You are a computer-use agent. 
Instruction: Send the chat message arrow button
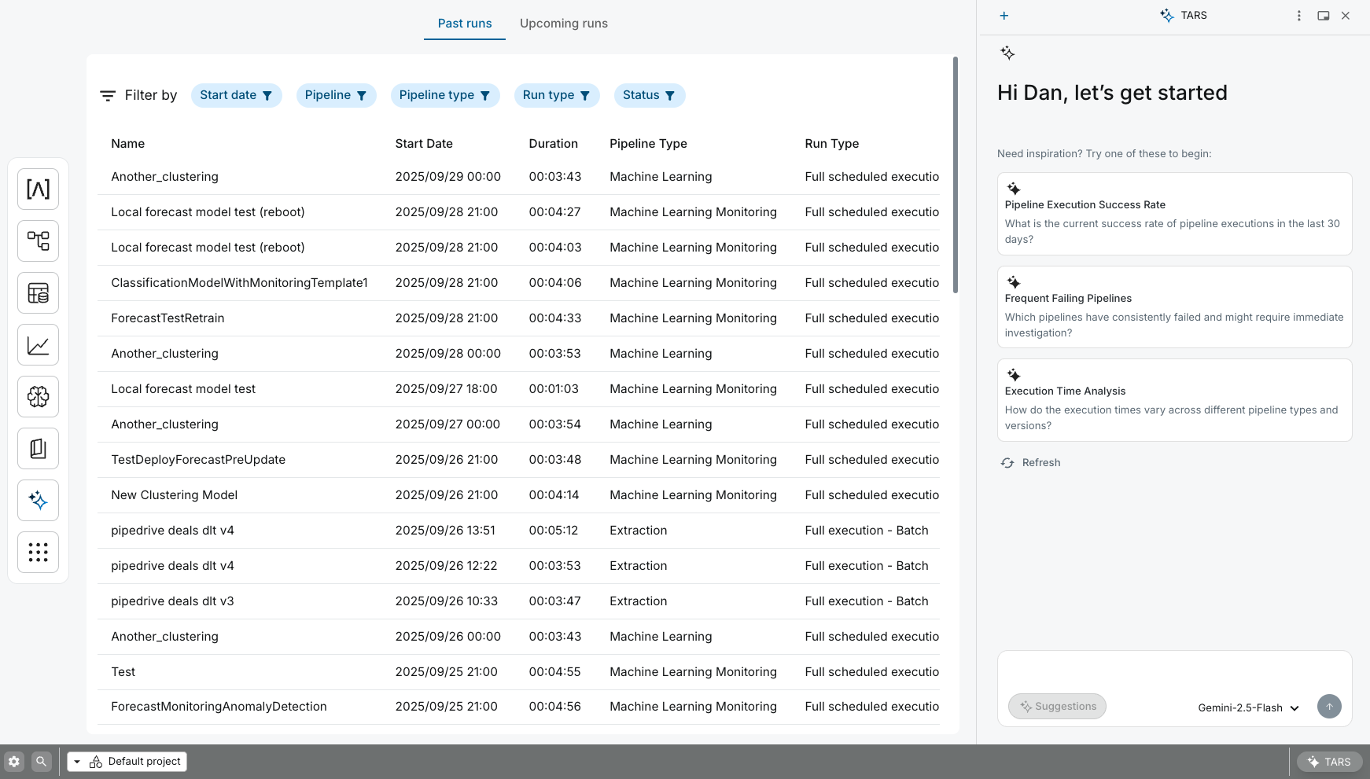tap(1329, 706)
